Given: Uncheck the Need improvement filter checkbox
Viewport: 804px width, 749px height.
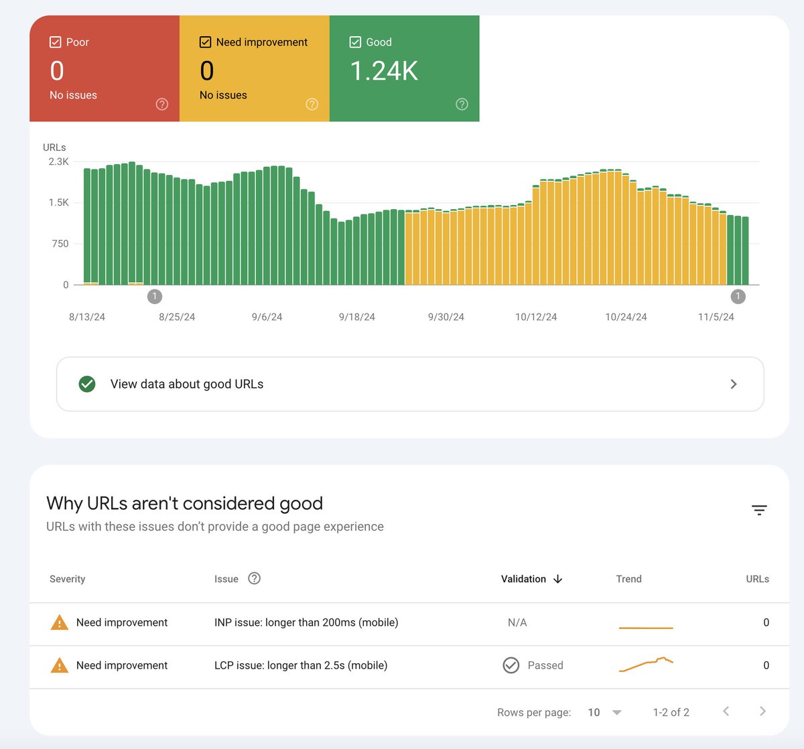Looking at the screenshot, I should (x=205, y=42).
